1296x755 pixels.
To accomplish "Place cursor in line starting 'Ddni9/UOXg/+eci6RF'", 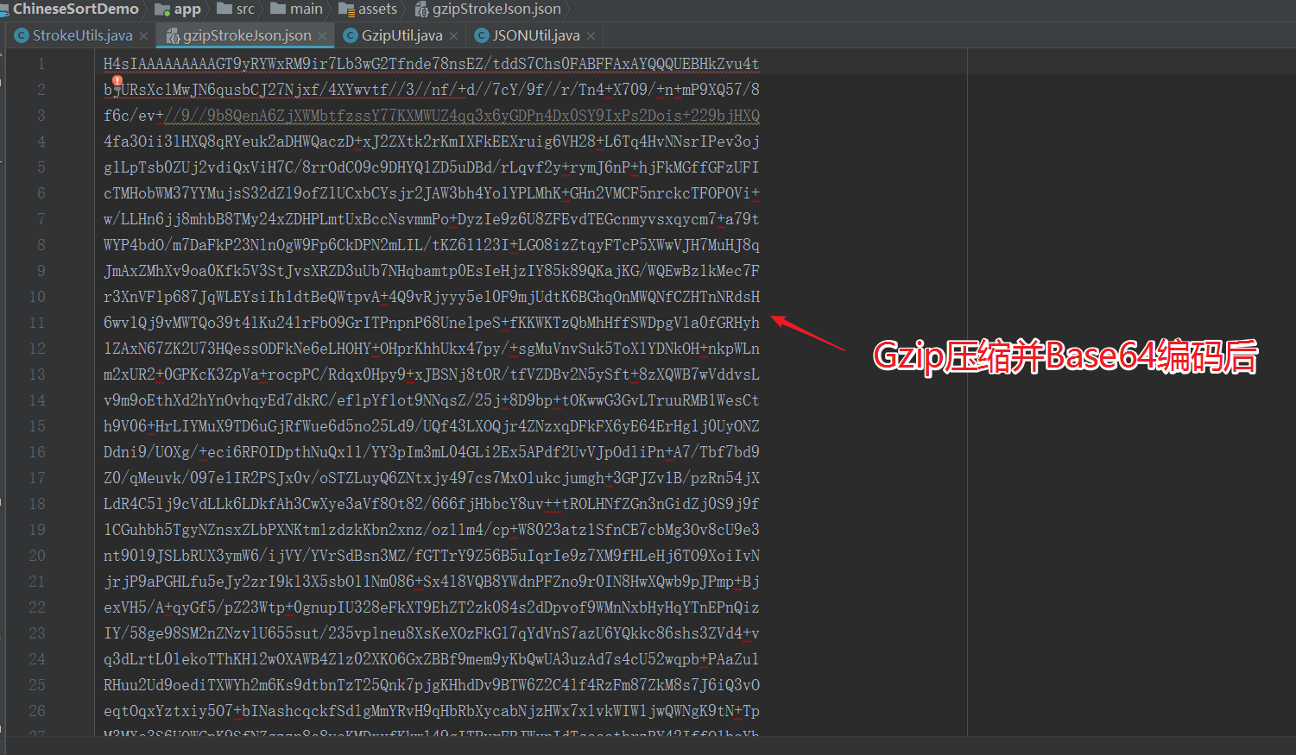I will point(432,452).
